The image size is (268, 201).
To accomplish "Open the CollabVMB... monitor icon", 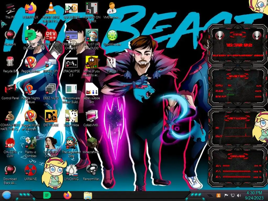I will pyautogui.click(x=92, y=118).
